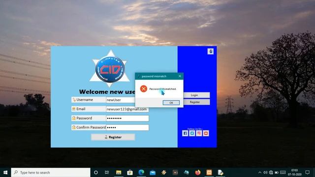The image size is (315, 177).
Task: Click the red error icon in the dialog
Action: pos(144,88)
